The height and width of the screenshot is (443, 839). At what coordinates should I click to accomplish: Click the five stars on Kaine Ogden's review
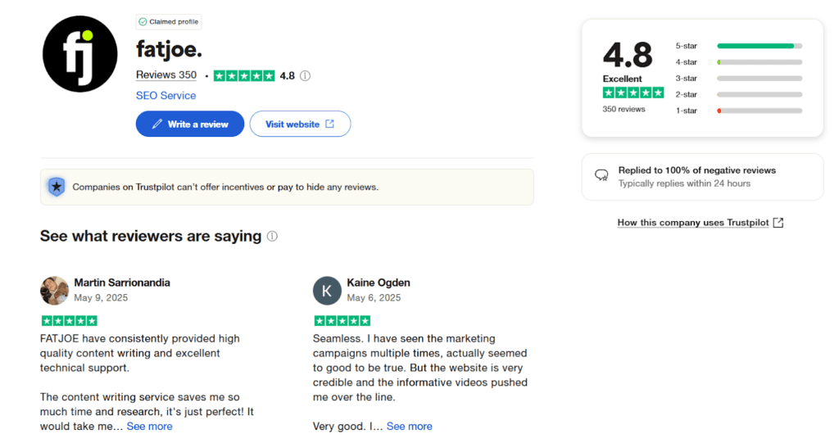coord(342,321)
